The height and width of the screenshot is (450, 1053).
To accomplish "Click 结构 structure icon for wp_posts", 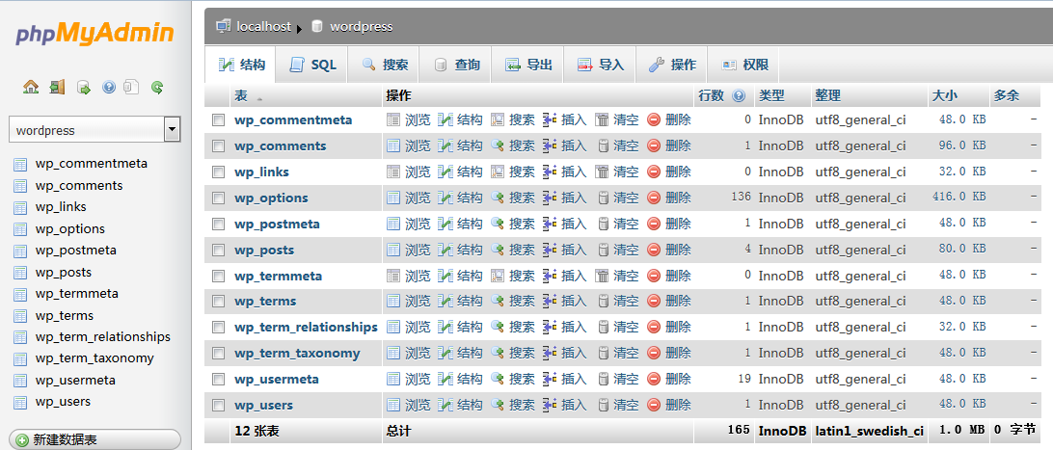I will click(445, 250).
